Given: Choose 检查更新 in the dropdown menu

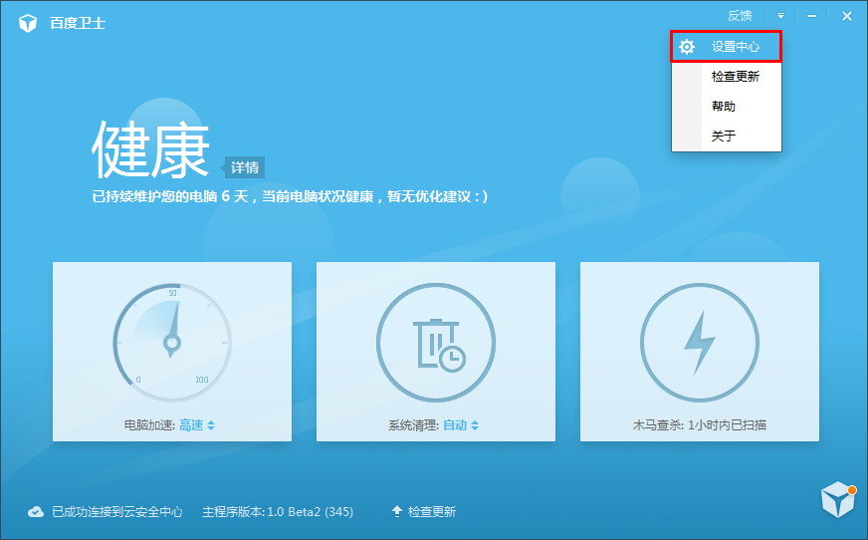Looking at the screenshot, I should 736,77.
